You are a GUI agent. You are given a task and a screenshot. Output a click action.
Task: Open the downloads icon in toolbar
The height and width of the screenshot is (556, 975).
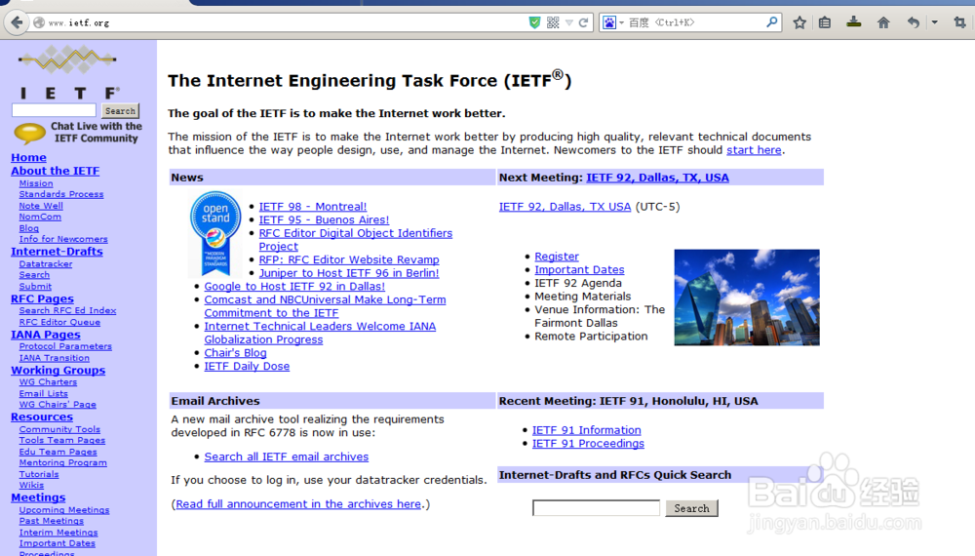(x=854, y=22)
